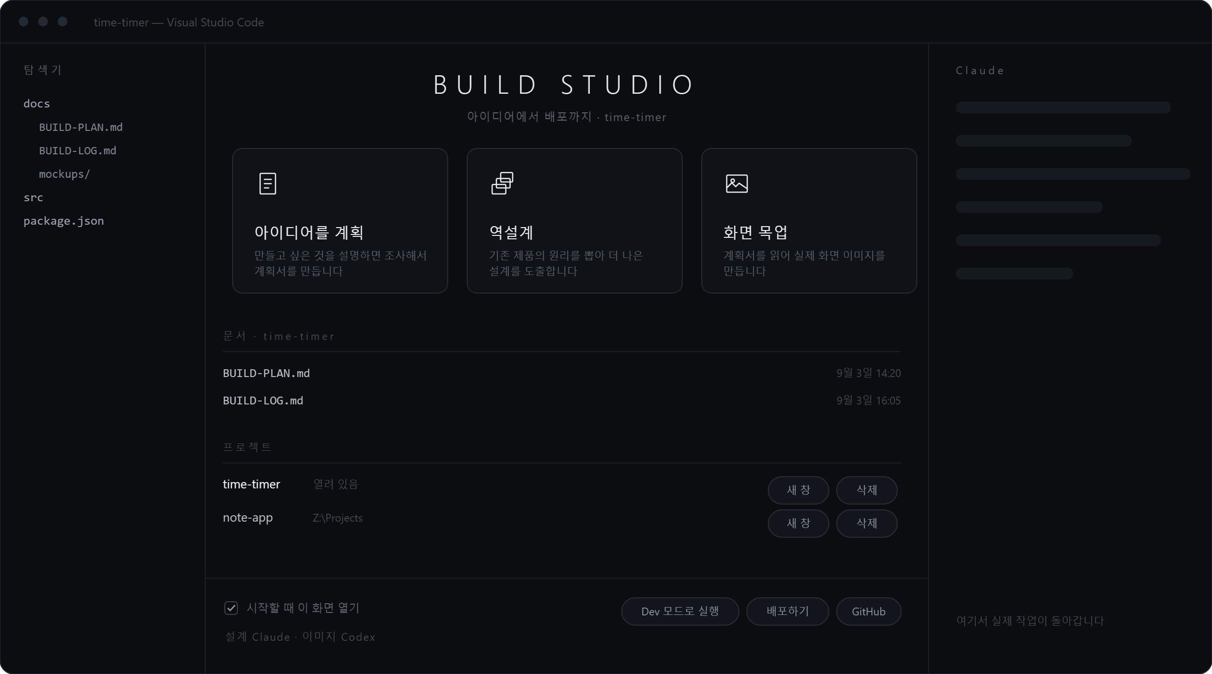Open BUILD-PLAN.md in the explorer tree
1212x674 pixels.
pos(81,127)
